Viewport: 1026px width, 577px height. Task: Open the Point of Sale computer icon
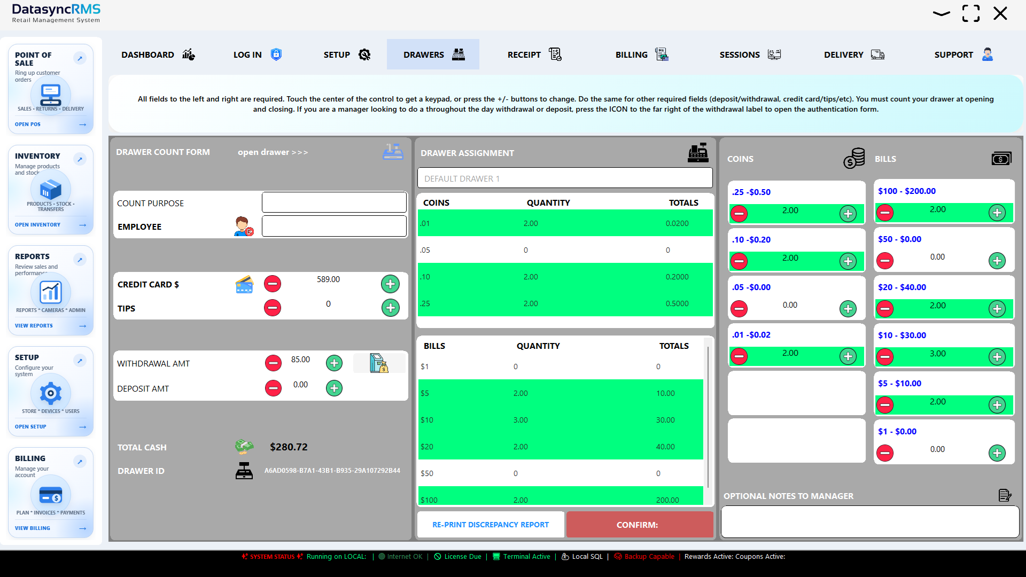(x=51, y=96)
